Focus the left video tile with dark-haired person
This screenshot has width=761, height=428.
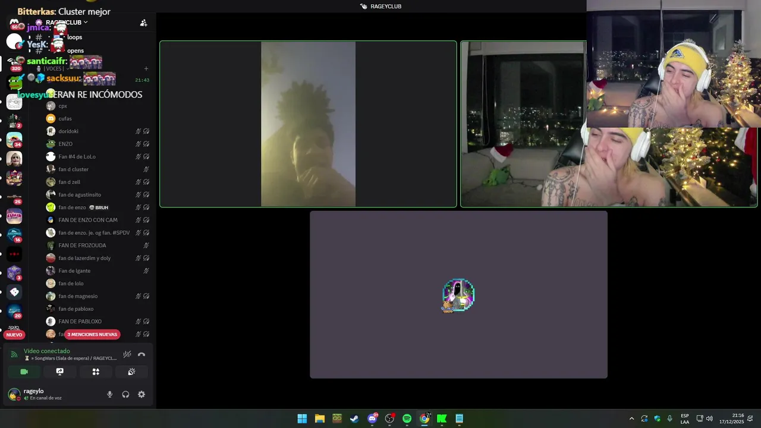308,124
